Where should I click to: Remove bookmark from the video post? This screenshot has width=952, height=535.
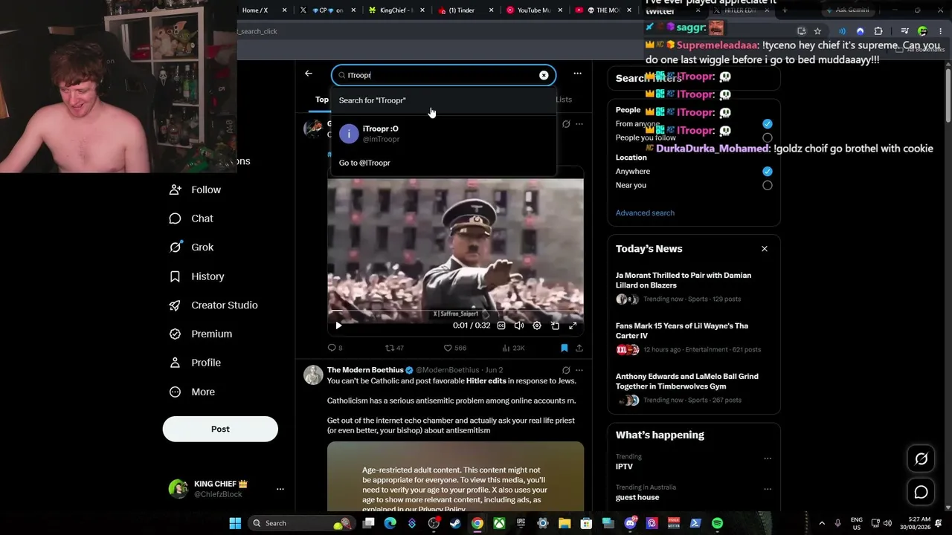click(565, 348)
